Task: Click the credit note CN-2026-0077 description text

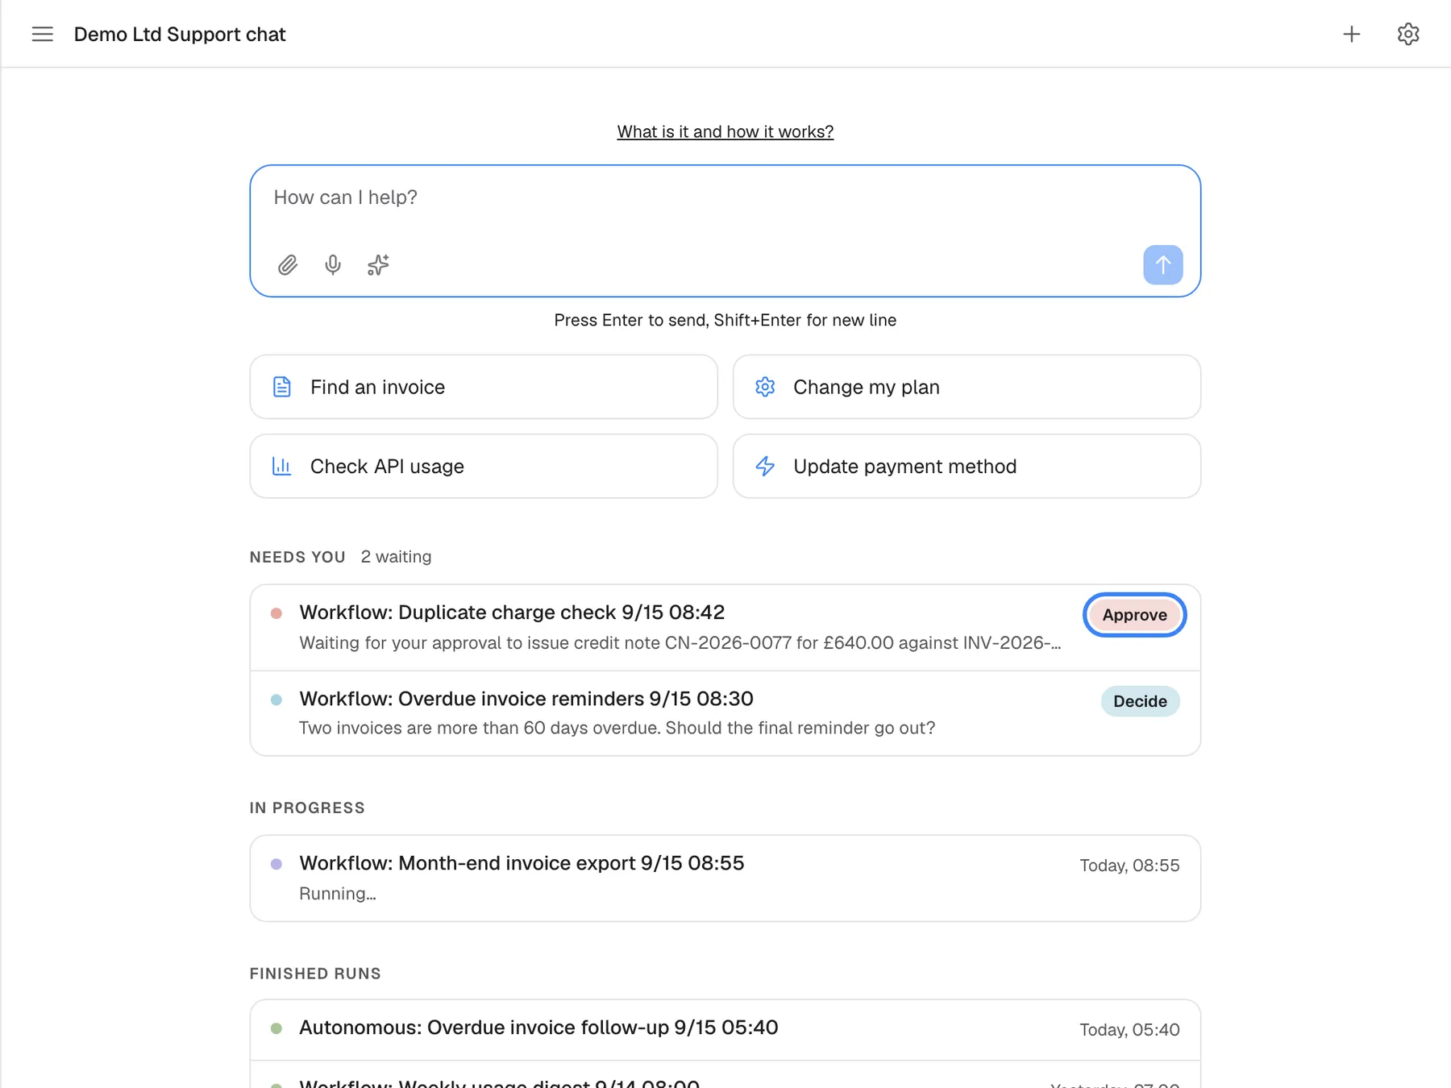Action: tap(680, 643)
